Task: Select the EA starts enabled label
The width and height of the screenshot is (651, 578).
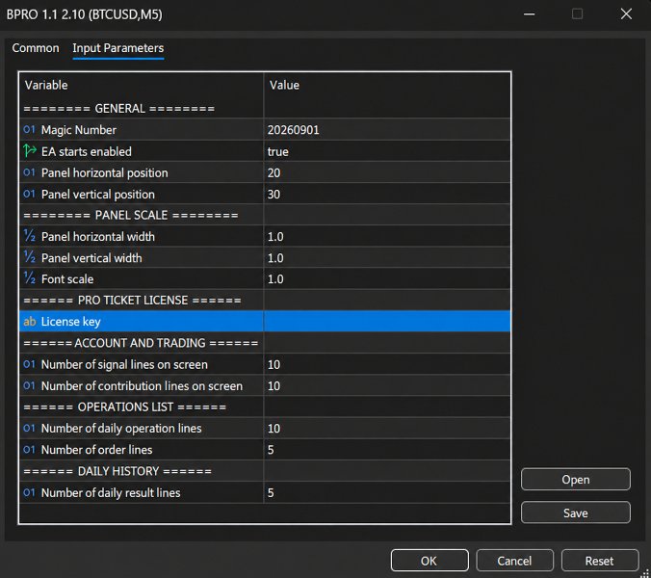Action: (x=87, y=151)
